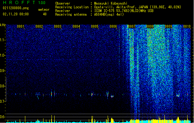Click the HROFFT 1.0.0 title text
194x123 pixels.
click(24, 2)
